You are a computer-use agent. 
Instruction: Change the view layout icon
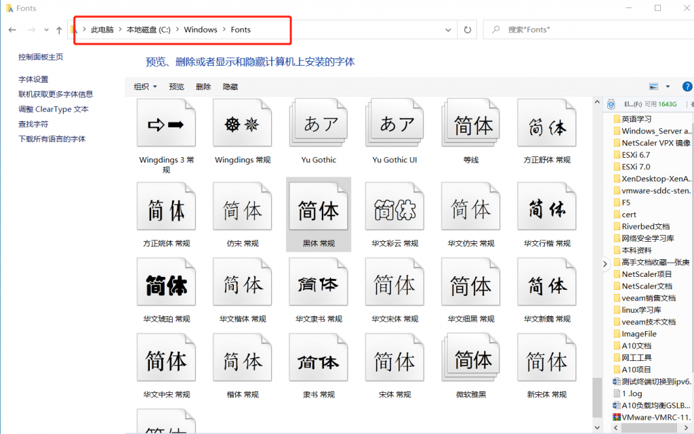[x=654, y=87]
